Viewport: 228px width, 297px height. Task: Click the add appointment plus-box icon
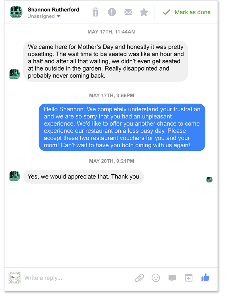coord(189,278)
